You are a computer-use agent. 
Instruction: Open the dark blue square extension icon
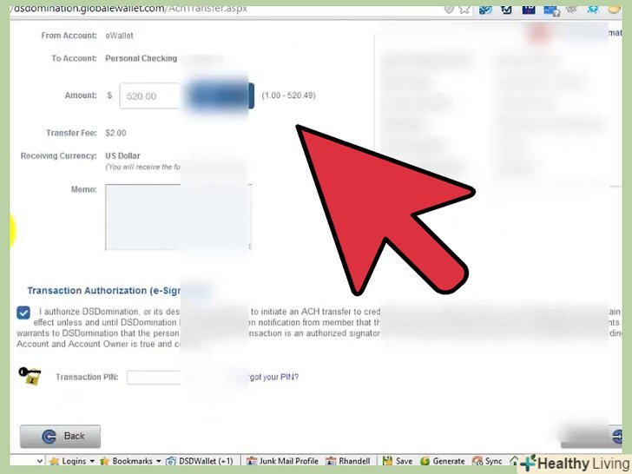(x=529, y=9)
